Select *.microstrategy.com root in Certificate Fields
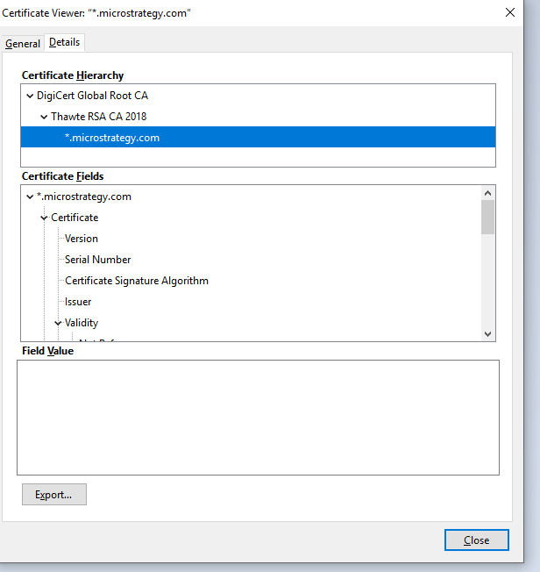This screenshot has width=540, height=572. [x=84, y=197]
